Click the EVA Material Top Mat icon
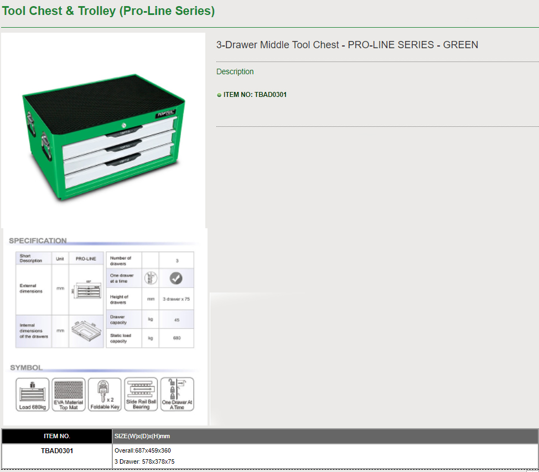The width and height of the screenshot is (539, 472). pos(69,394)
